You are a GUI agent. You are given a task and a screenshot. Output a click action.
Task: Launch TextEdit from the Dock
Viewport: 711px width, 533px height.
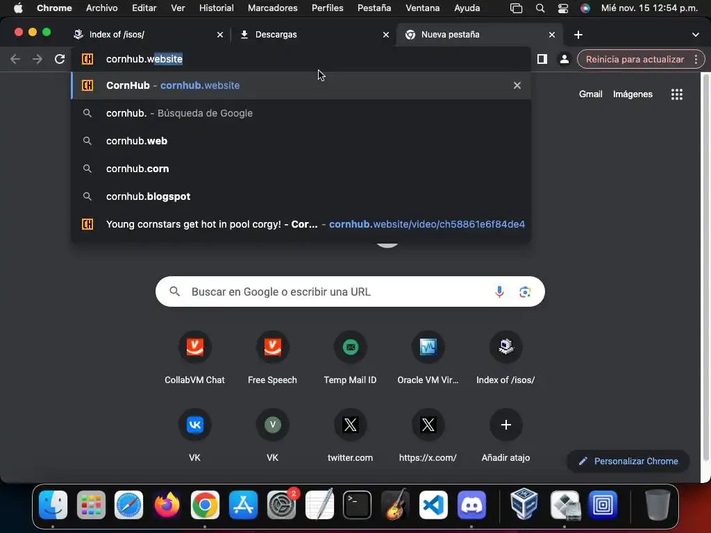click(x=319, y=505)
